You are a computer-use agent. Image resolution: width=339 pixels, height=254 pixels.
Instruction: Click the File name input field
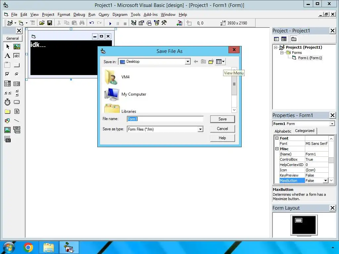(x=165, y=119)
